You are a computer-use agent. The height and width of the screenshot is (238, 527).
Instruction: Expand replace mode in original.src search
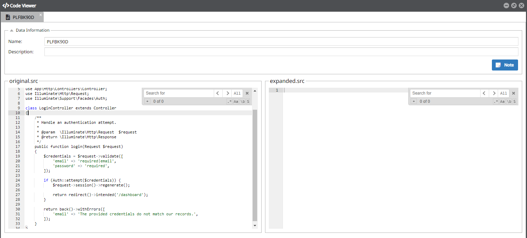[x=147, y=101]
